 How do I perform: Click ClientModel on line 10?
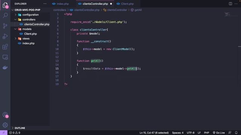(121, 49)
